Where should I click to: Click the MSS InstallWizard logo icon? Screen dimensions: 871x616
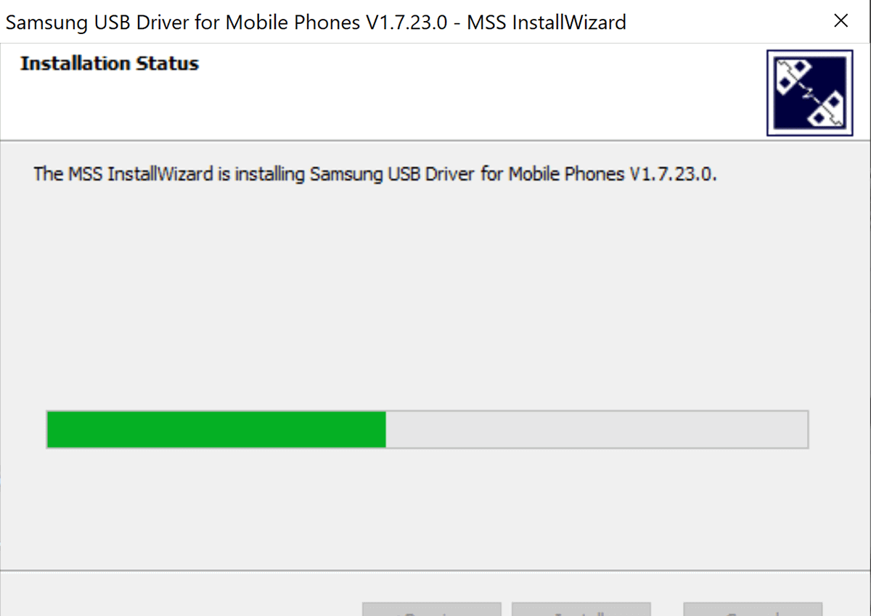pyautogui.click(x=810, y=92)
